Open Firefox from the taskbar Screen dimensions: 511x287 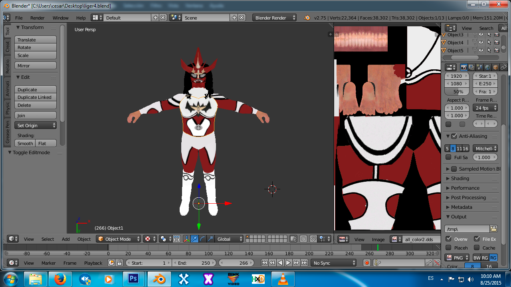pos(60,279)
